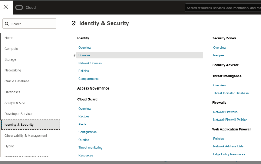Open Security Zones Recipes link
Image resolution: width=261 pixels, height=164 pixels.
pyautogui.click(x=218, y=55)
